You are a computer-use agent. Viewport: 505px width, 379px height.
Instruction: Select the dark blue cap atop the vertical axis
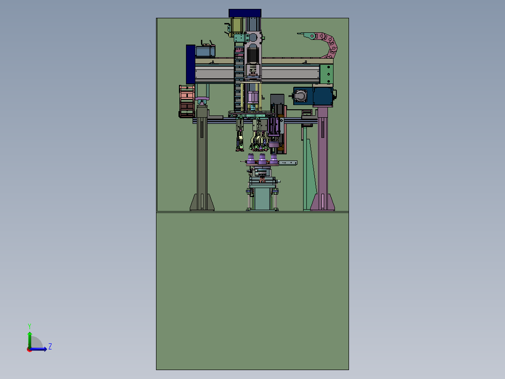click(x=245, y=13)
